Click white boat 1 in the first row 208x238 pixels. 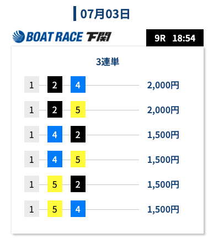(31, 84)
